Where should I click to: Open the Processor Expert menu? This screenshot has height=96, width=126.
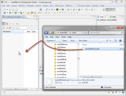[84, 6]
